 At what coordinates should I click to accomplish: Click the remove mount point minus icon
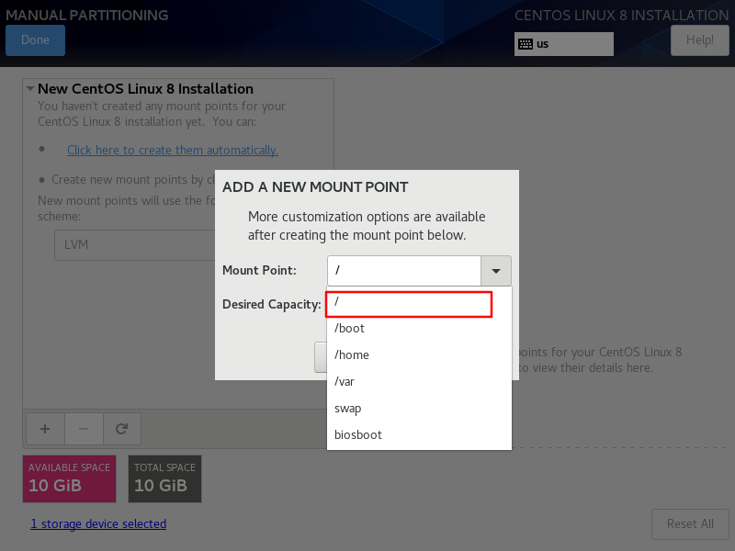click(83, 428)
